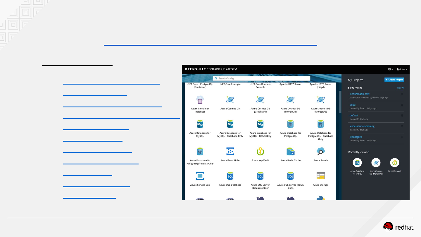The image size is (421, 237).
Task: Click the catalog vertical scrollbar thumb
Action: (340, 102)
